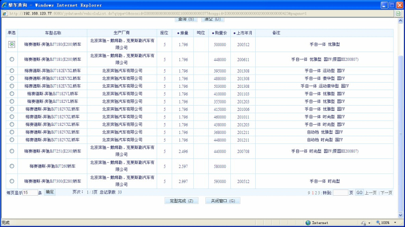Click the 定型完成 (Z) button
Image resolution: width=405 pixels, height=227 pixels.
pyautogui.click(x=181, y=200)
